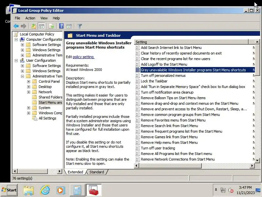Click the Local Computer Policy root icon
This screenshot has width=262, height=197.
[16, 34]
